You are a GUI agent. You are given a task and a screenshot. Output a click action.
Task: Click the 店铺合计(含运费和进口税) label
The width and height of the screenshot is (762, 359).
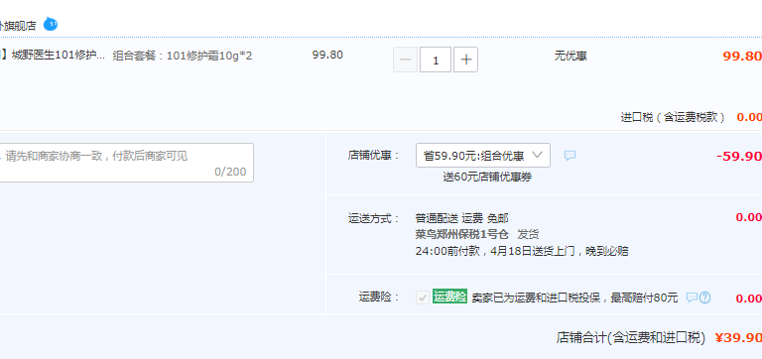click(631, 338)
